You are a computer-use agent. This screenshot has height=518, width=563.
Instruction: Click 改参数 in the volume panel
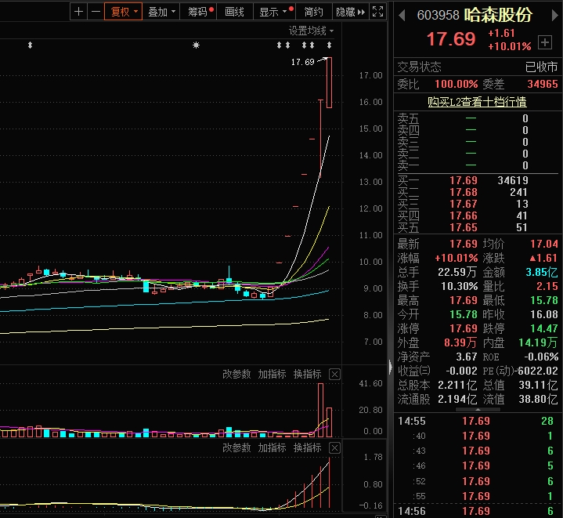pyautogui.click(x=236, y=375)
